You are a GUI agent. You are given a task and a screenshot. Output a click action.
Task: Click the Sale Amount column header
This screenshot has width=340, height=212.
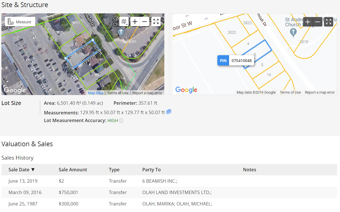73,170
